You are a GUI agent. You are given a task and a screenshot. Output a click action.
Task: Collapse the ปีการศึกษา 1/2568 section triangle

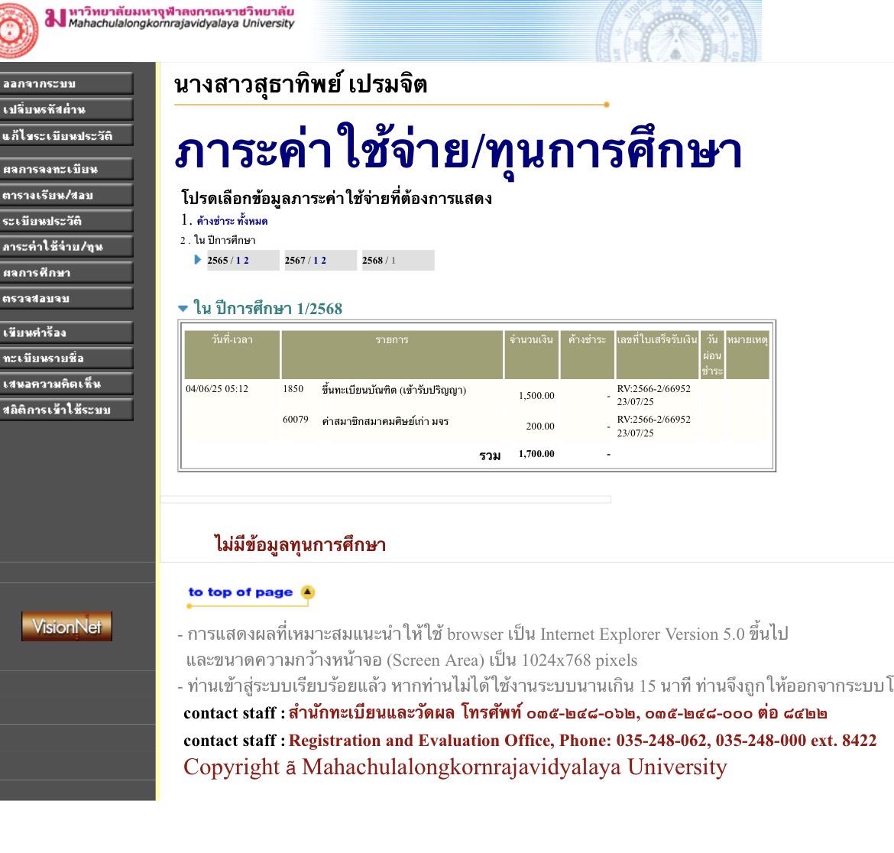[183, 309]
